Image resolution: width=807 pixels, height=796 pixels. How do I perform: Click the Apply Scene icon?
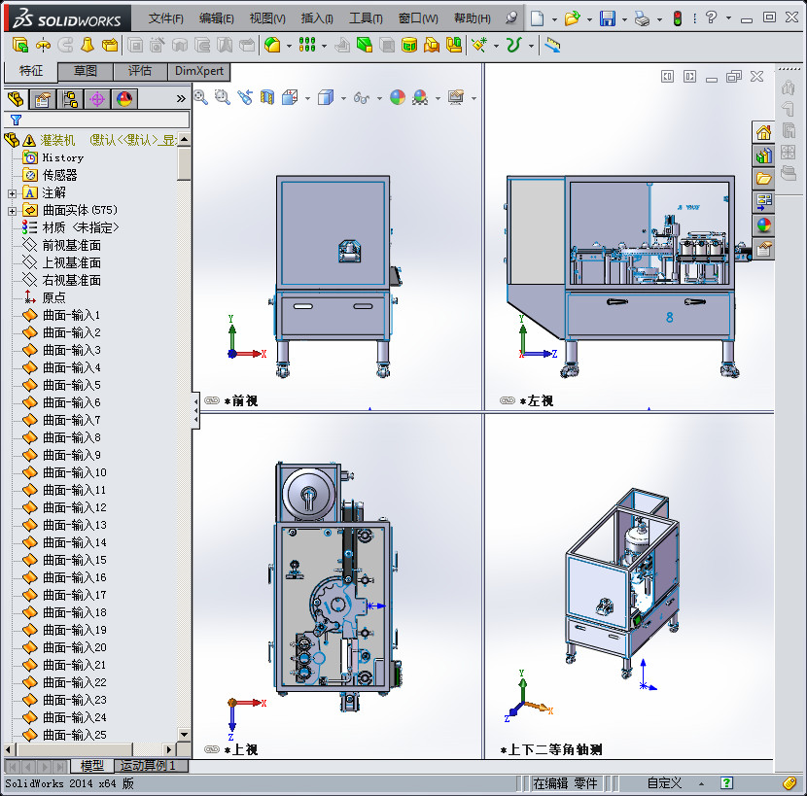click(x=420, y=97)
